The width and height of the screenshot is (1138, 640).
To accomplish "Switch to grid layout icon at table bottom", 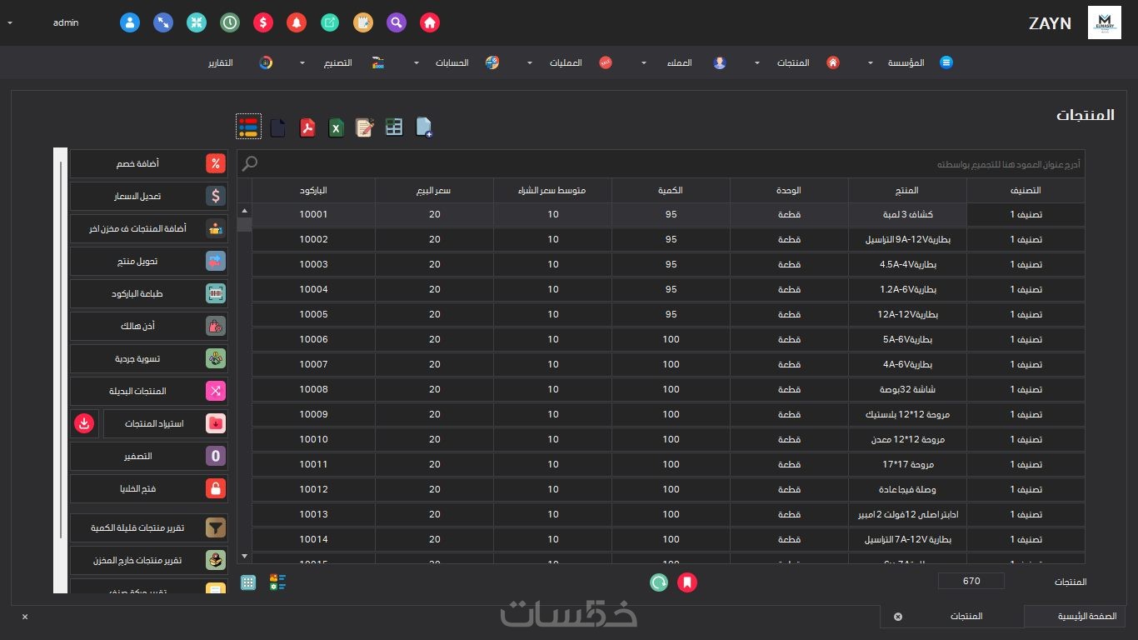I will click(x=248, y=582).
